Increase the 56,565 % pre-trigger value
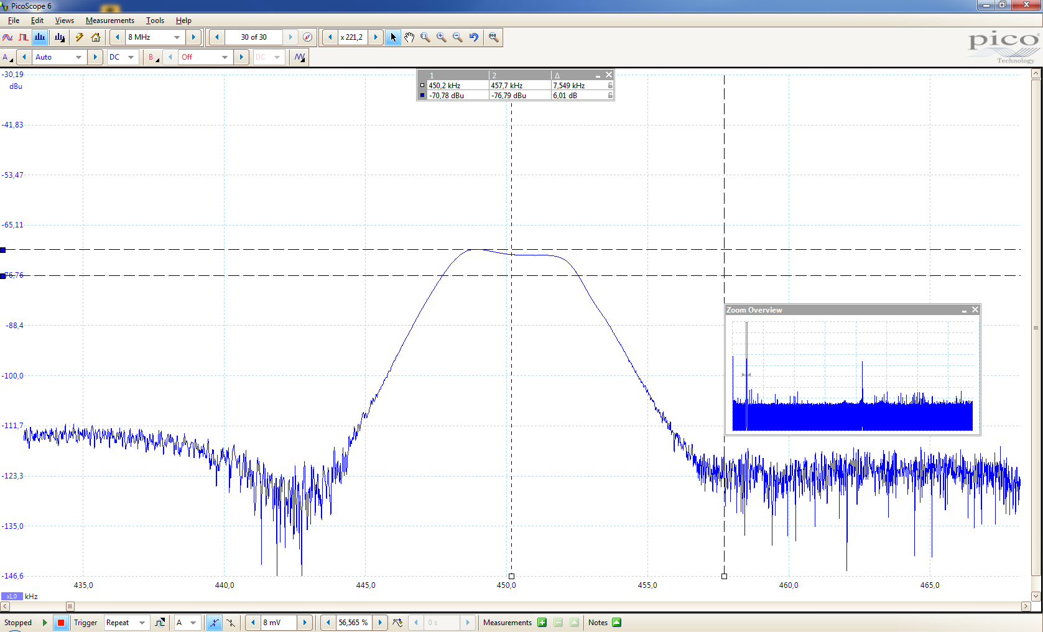This screenshot has height=632, width=1043. pos(380,623)
